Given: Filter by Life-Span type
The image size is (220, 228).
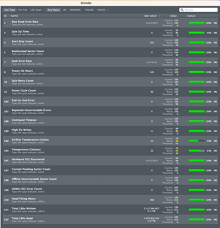Looking at the screenshot, I should click(36, 10).
